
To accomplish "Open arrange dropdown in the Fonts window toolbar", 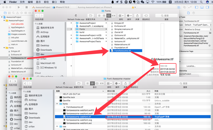I will pos(121,15).
